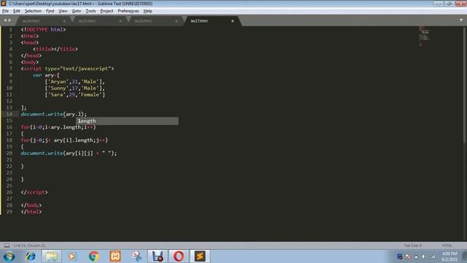This screenshot has height=263, width=467.
Task: Open the Preferences menu
Action: click(128, 11)
